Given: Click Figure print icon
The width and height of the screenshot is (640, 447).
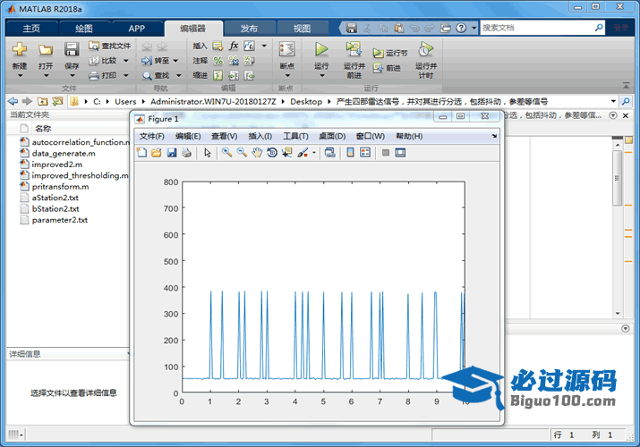Looking at the screenshot, I should (186, 153).
